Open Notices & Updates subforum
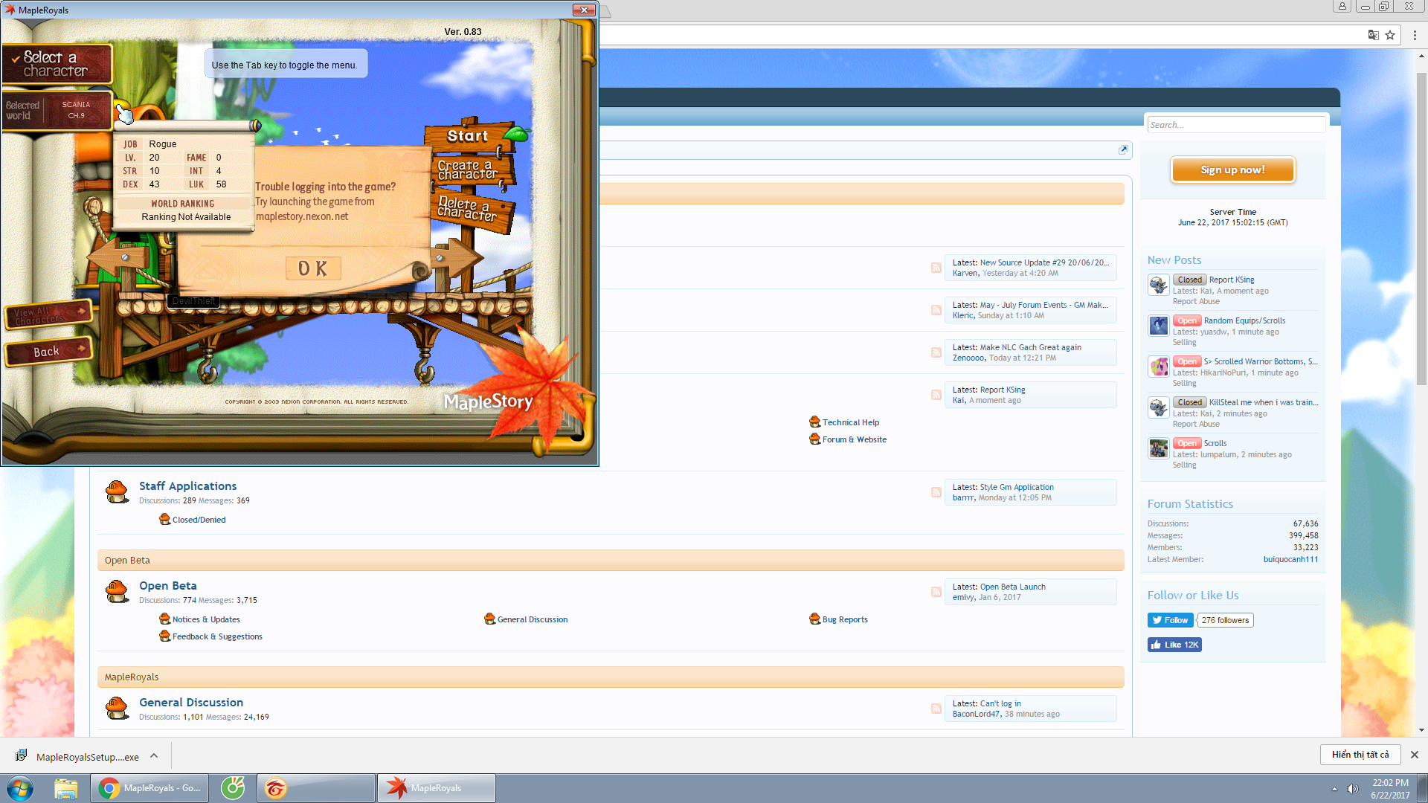This screenshot has width=1428, height=803. coord(206,619)
